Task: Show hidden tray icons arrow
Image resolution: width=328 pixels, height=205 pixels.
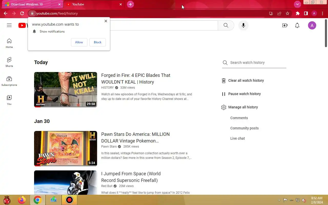Action: point(279,200)
